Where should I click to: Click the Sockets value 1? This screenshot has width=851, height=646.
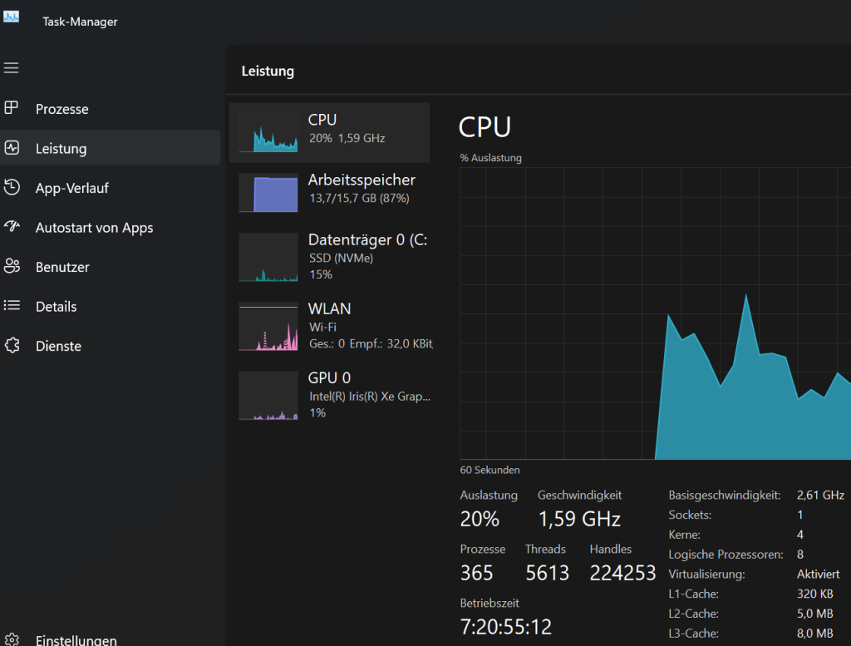point(800,515)
